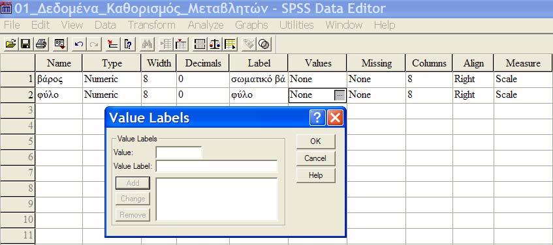Click the Select Cases icon
The height and width of the screenshot is (245, 553).
(230, 44)
